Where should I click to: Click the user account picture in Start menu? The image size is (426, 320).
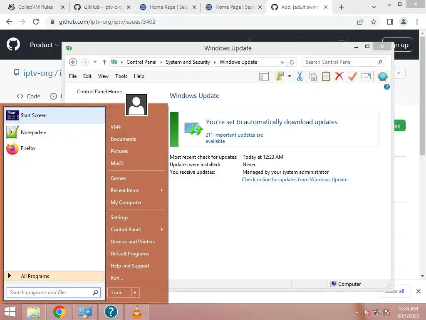tap(136, 105)
